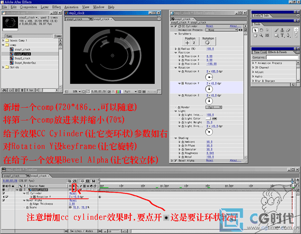Click Reset link for CC Cylinder in Effect Controls

(x=210, y=26)
